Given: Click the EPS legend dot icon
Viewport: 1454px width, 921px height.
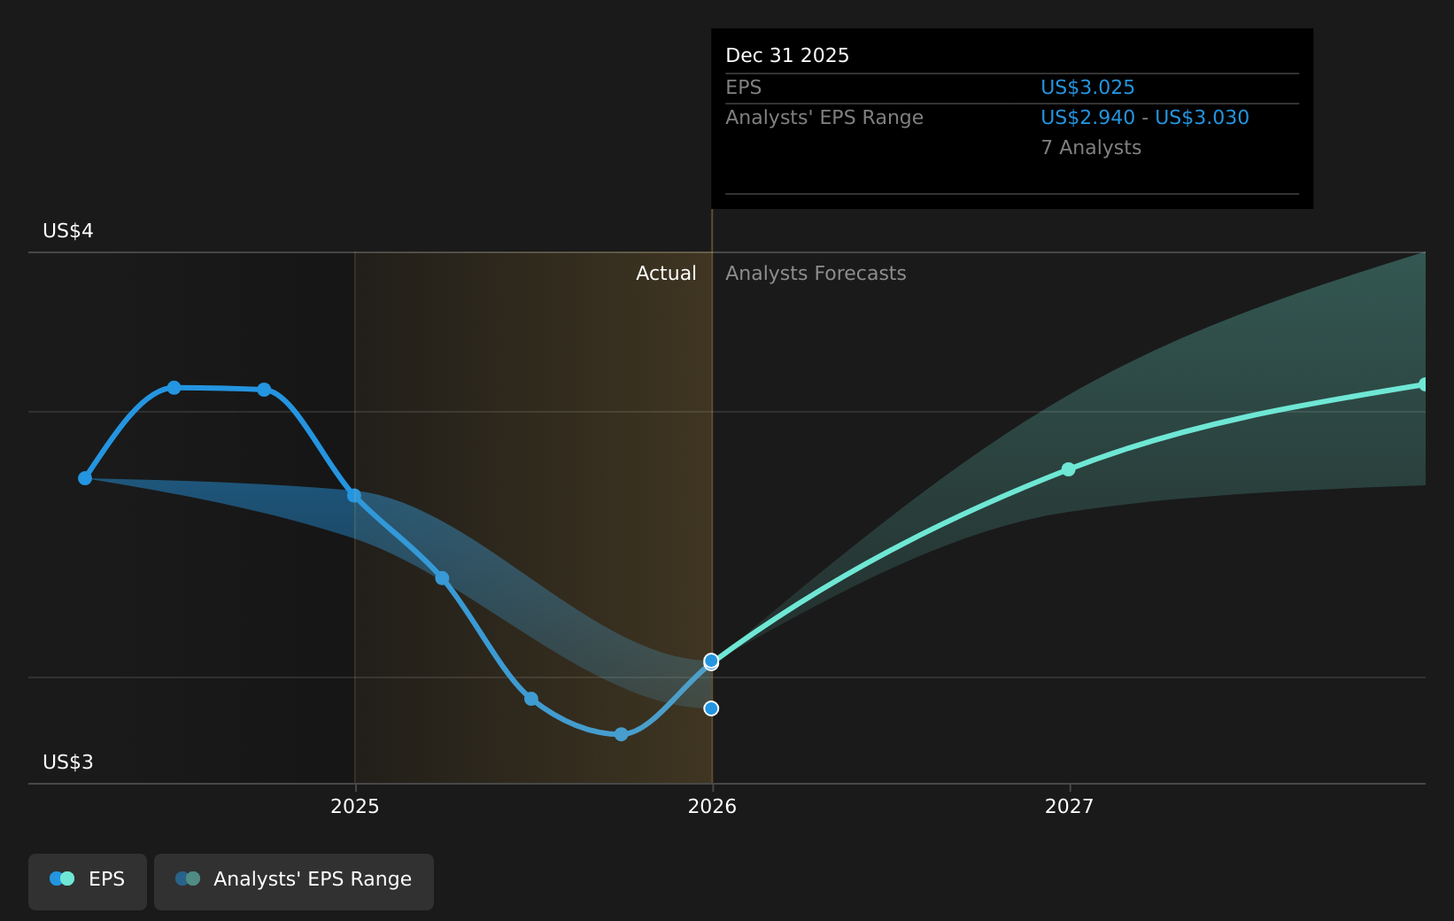Looking at the screenshot, I should coord(60,878).
